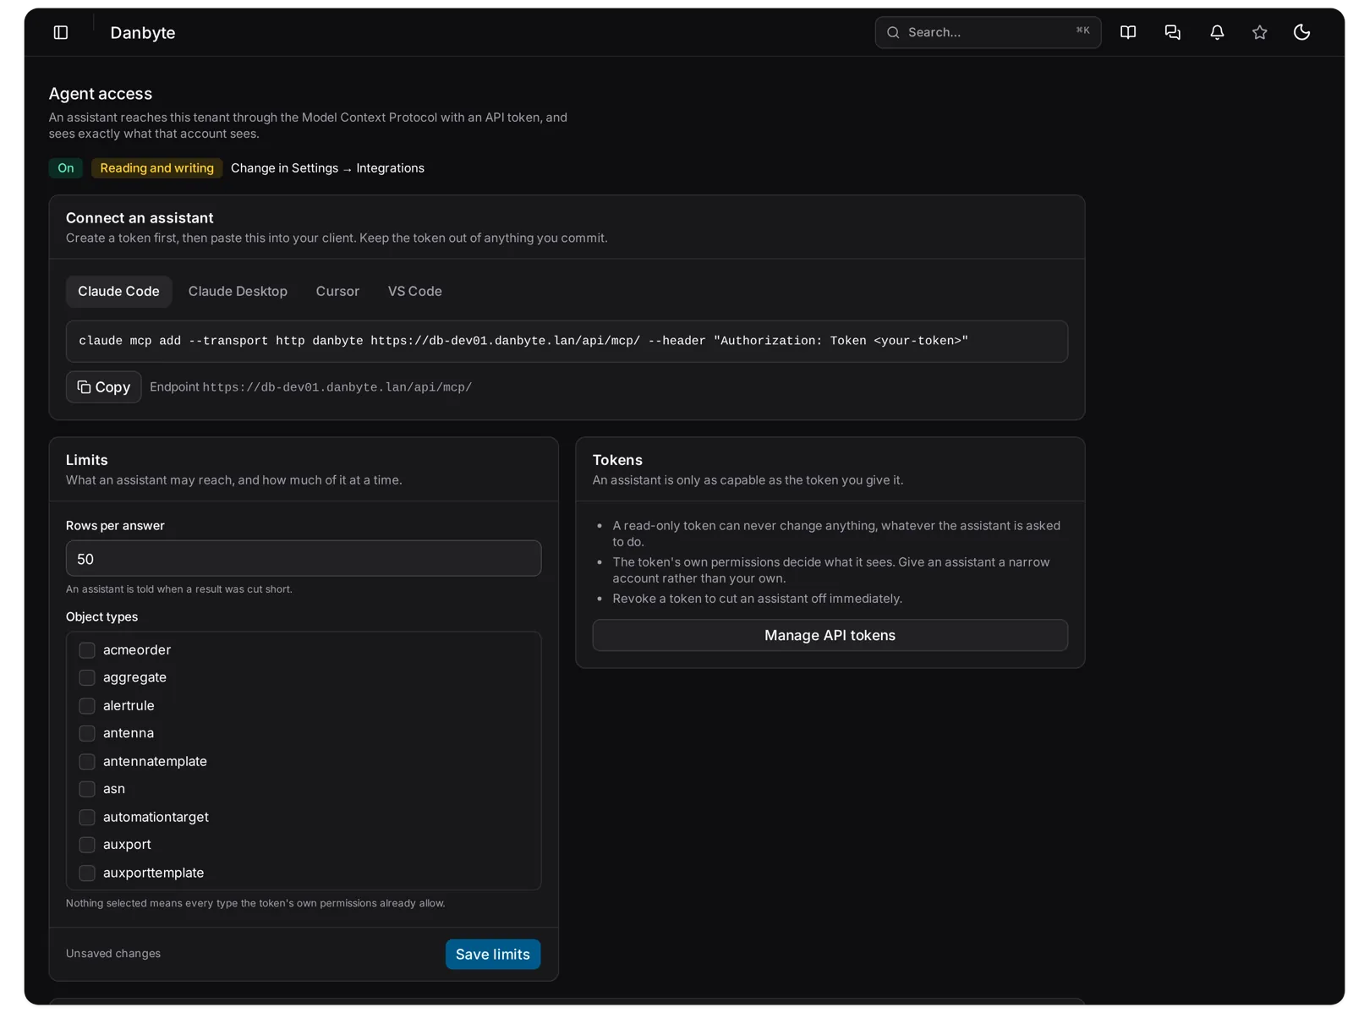This screenshot has height=1013, width=1353.
Task: Focus the Search field
Action: [x=988, y=32]
